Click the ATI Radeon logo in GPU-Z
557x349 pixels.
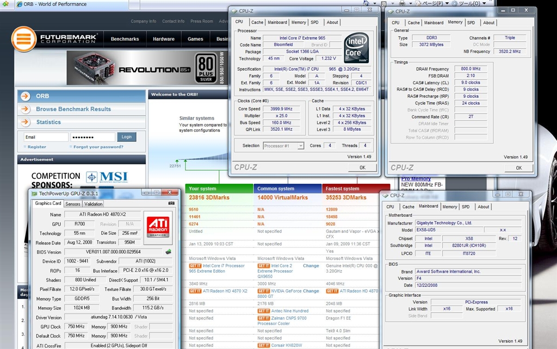coord(158,228)
